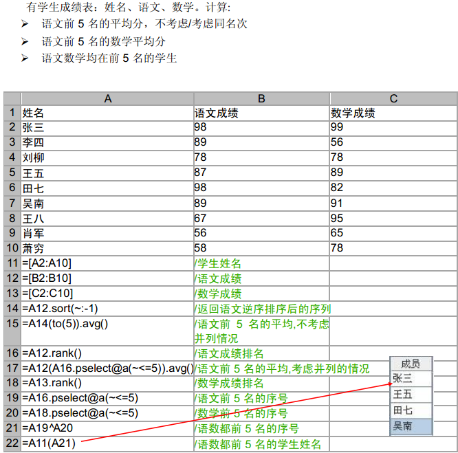The width and height of the screenshot is (458, 453).
Task: Click Chinese score 87 for 王五
Action: pos(262,173)
